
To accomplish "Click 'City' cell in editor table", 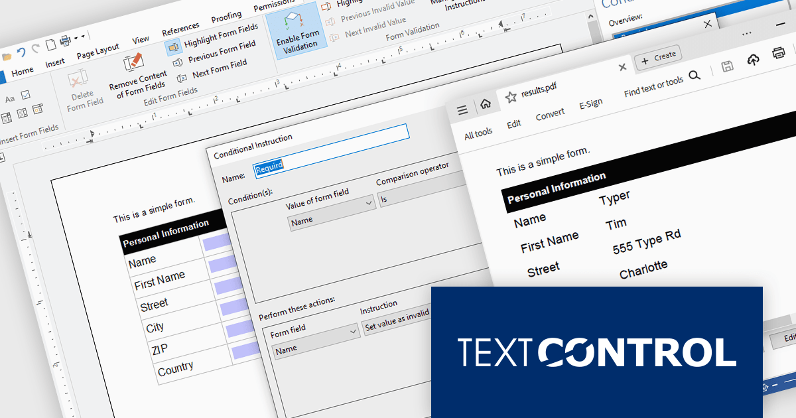I will (155, 328).
